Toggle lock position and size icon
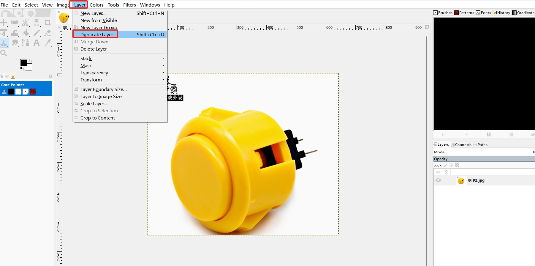The image size is (535, 266). (451, 165)
